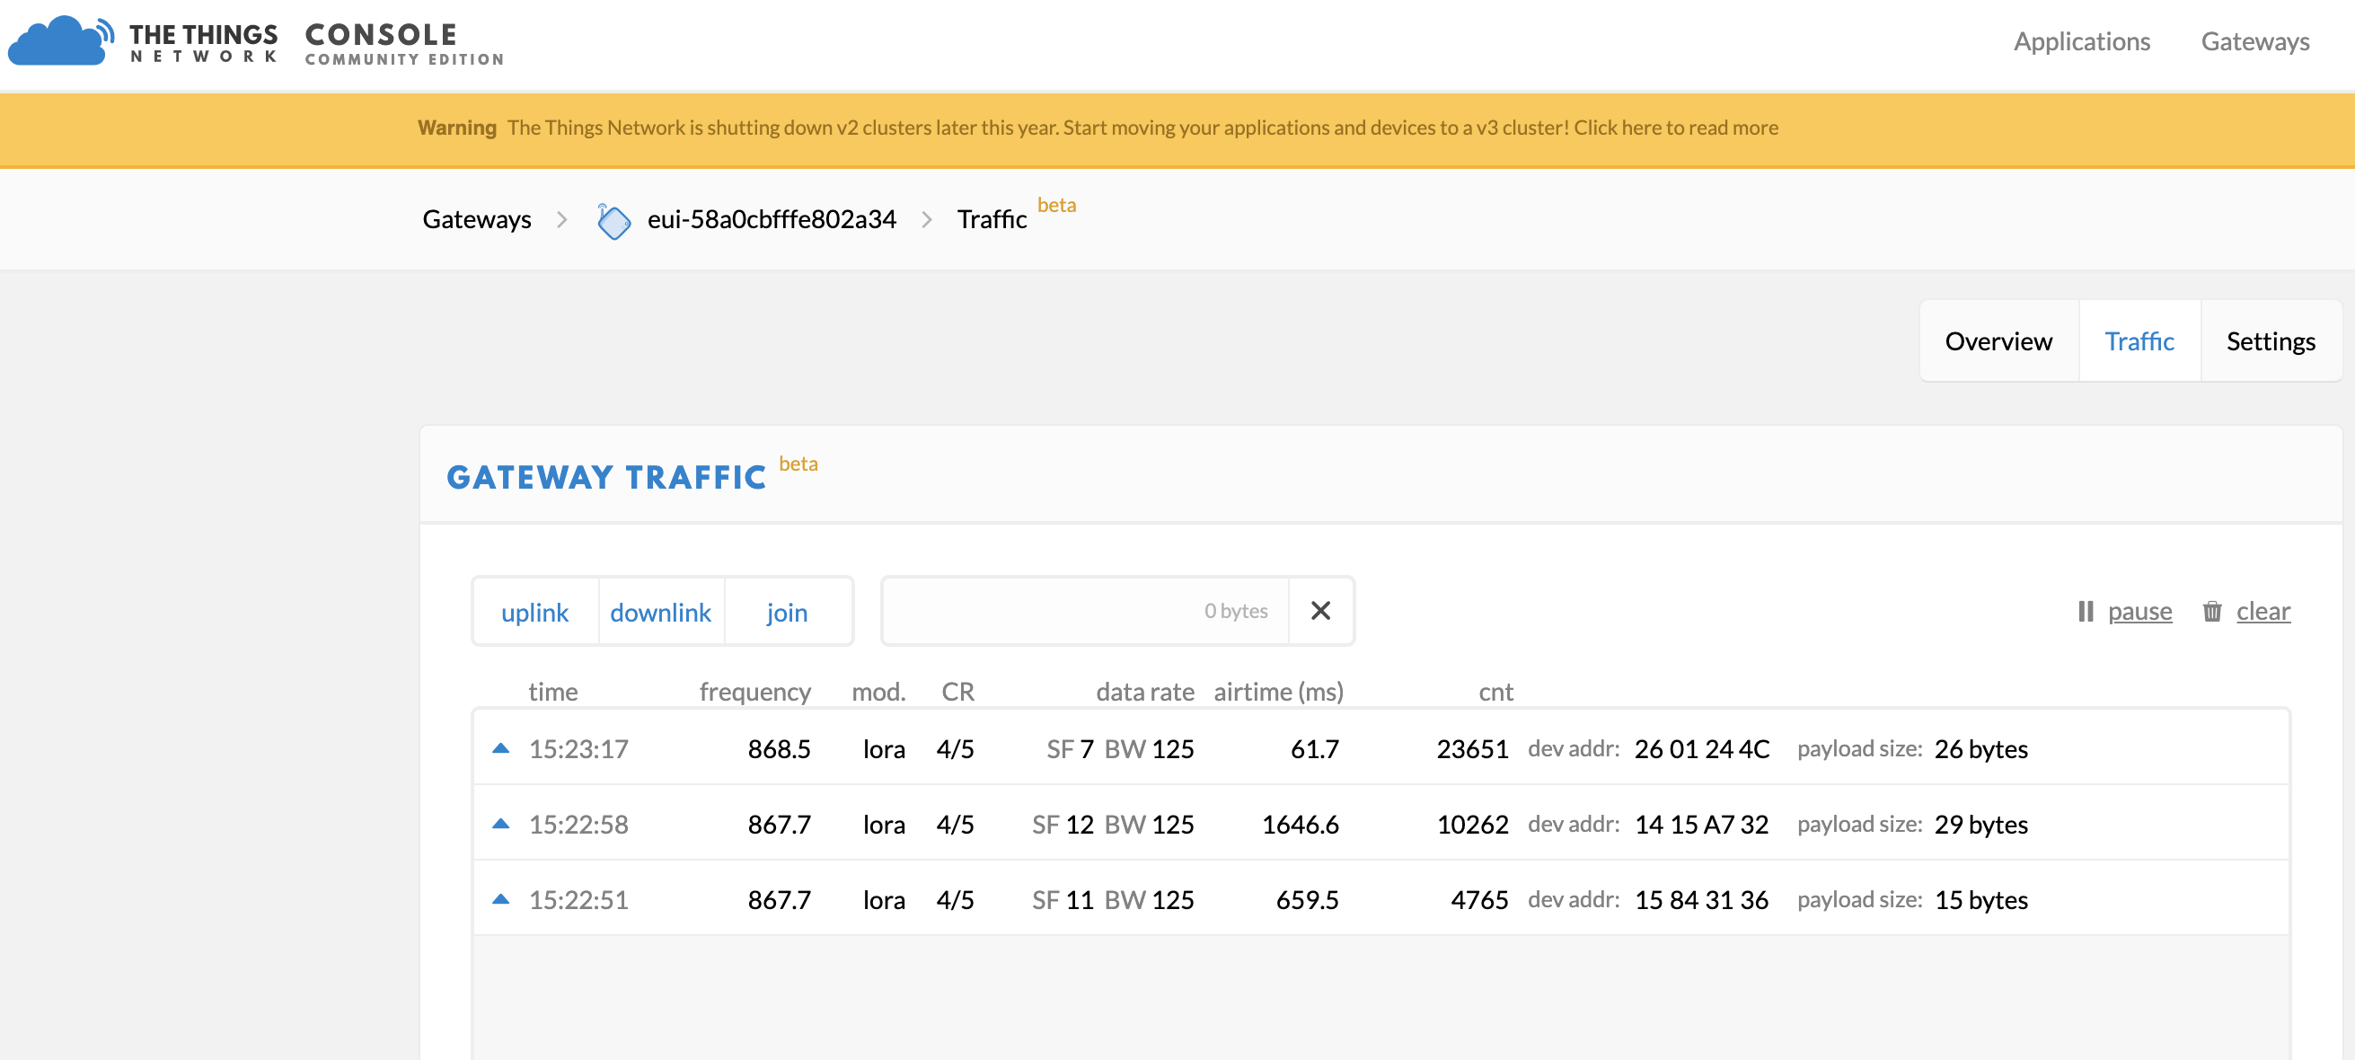
Task: Toggle the downlink filter
Action: point(660,612)
